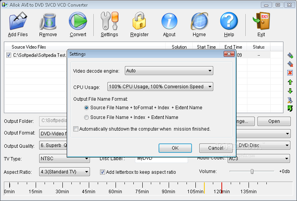This screenshot has width=297, height=201.
Task: Click the Register padlock icon
Action: click(139, 21)
